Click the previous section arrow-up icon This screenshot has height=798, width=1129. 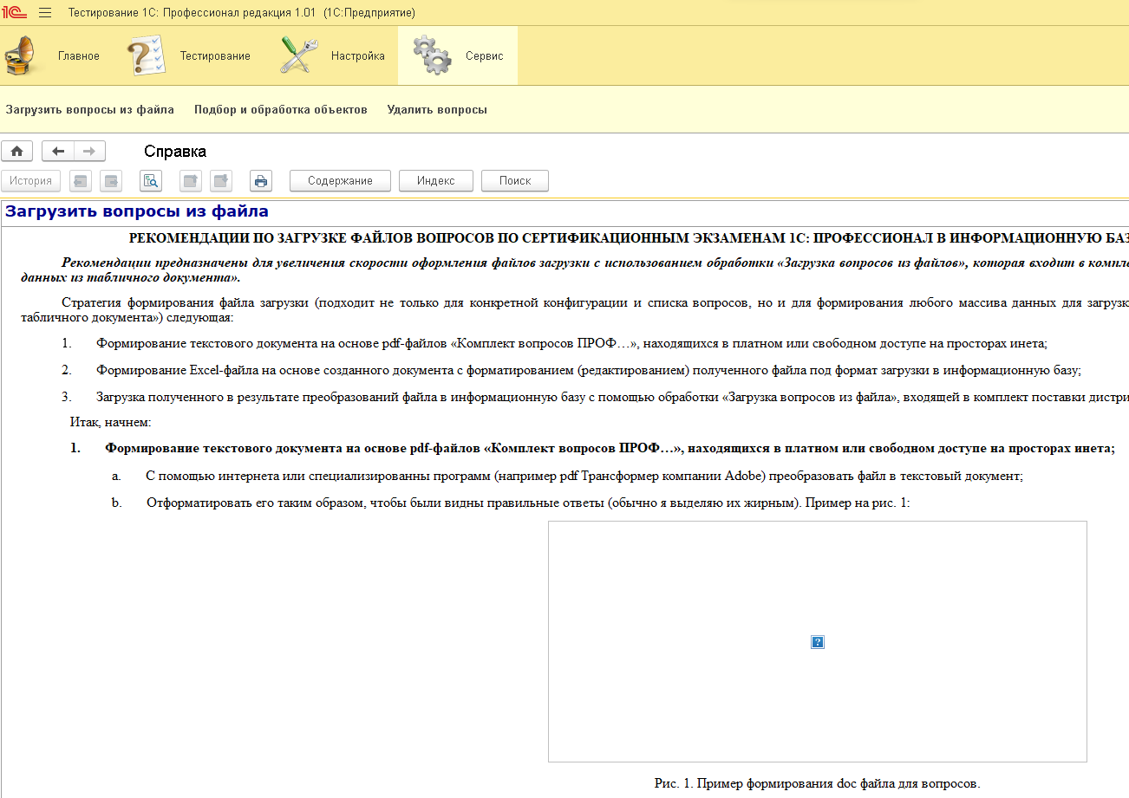[x=190, y=181]
